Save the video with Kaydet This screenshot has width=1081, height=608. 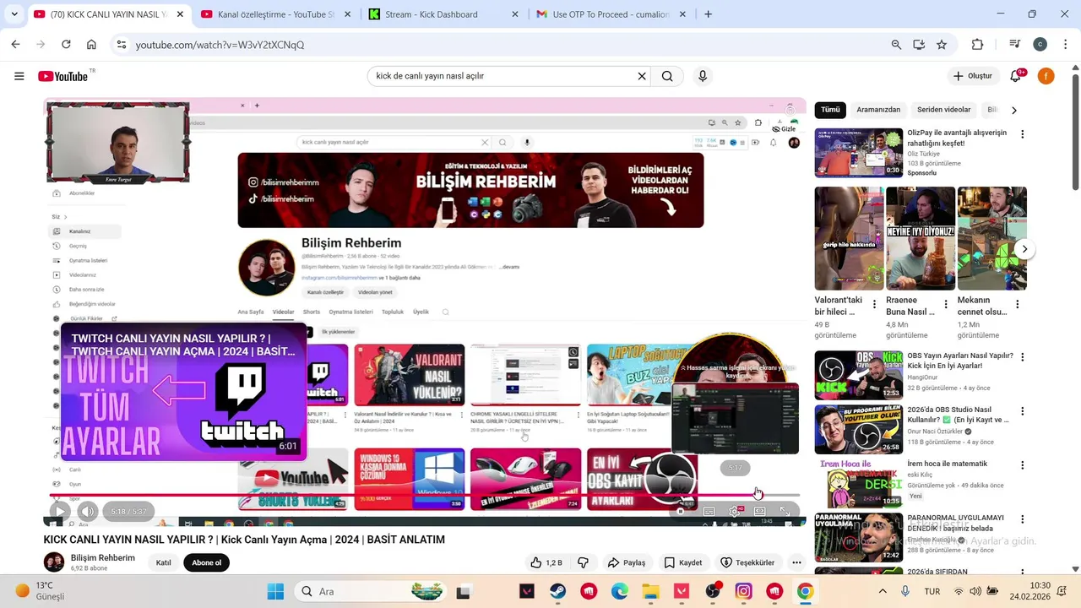683,562
